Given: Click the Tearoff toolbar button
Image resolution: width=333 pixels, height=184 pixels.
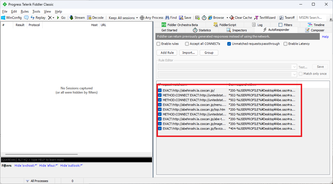Looking at the screenshot, I should [287, 18].
